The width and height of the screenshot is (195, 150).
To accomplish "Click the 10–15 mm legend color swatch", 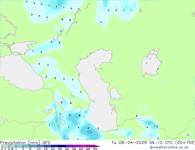I will click(x=41, y=146).
